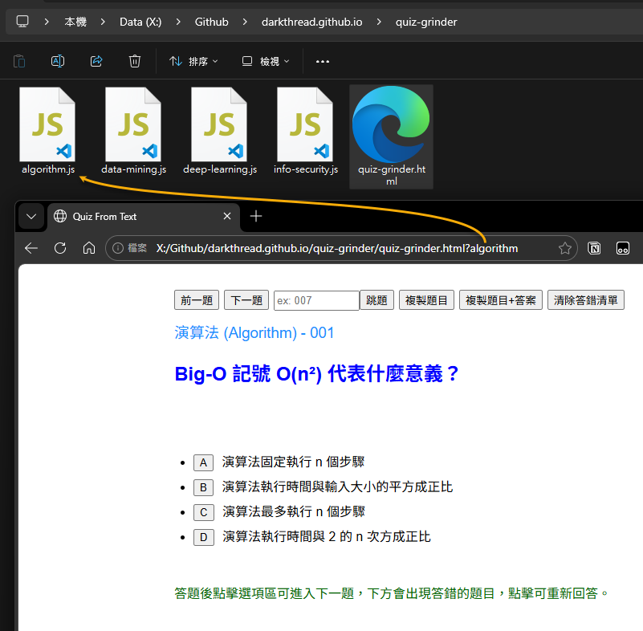Click the question number input field
Image resolution: width=643 pixels, height=631 pixels.
[316, 300]
